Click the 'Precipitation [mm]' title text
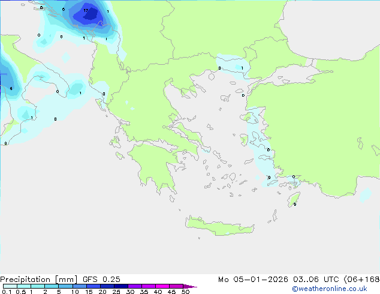Viewport: 380px width, 294px height. tap(39, 280)
